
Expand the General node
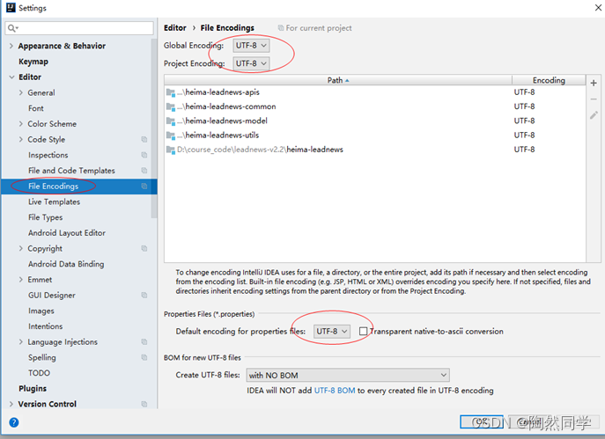[x=21, y=92]
